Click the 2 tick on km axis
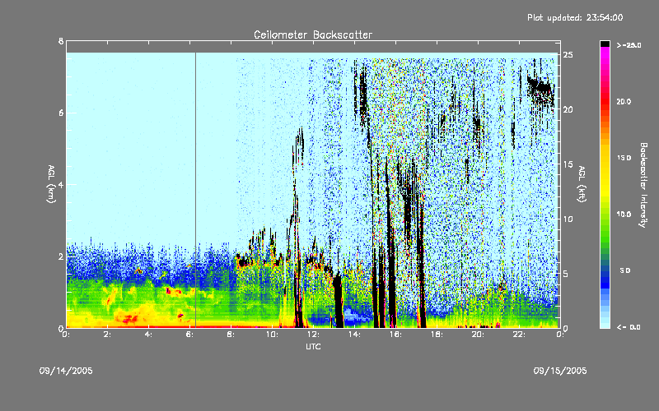659x411 pixels. coord(61,256)
